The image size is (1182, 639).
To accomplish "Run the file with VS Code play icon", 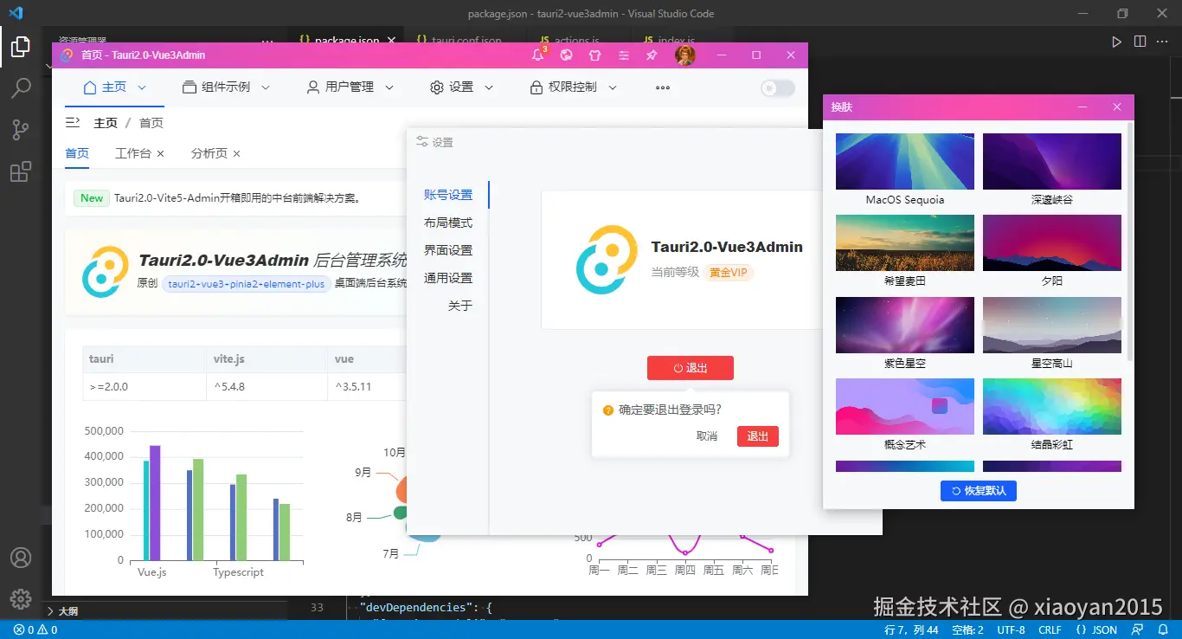I will [1117, 41].
